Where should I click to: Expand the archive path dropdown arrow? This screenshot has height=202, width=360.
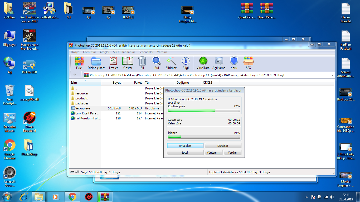[x=333, y=75]
